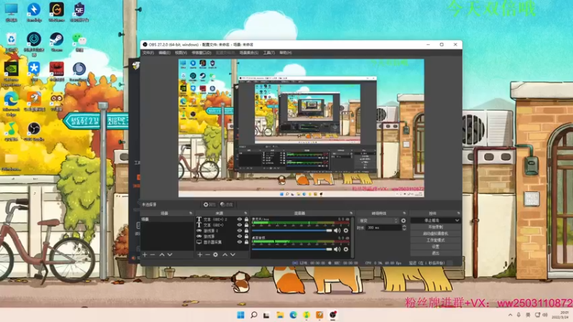
Task: Open the Steam desktop shortcut
Action: tap(57, 42)
